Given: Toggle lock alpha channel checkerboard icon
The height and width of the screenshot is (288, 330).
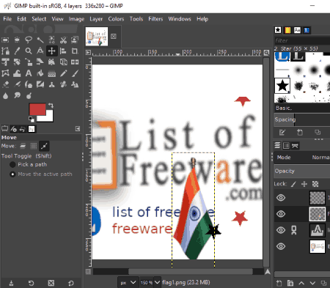Looking at the screenshot, I should tap(315, 184).
